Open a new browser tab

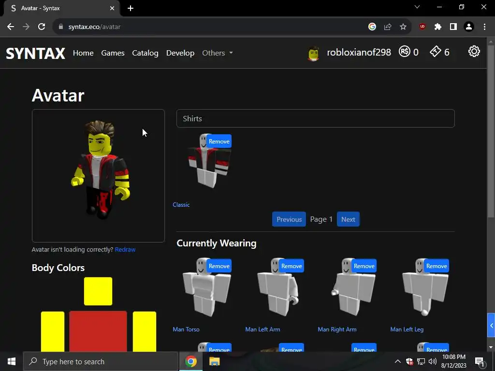[x=131, y=8]
